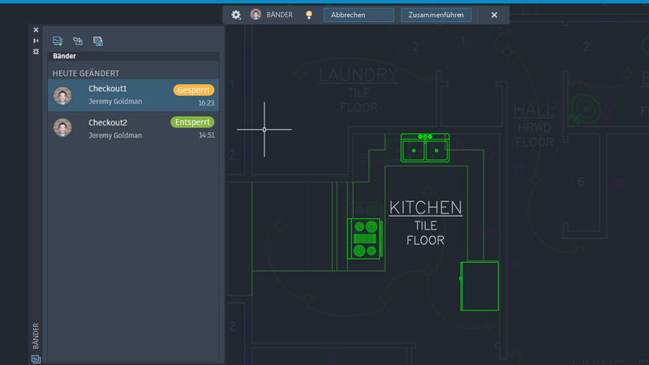
Task: Click the orange Gesperrt status badge
Action: [x=194, y=90]
